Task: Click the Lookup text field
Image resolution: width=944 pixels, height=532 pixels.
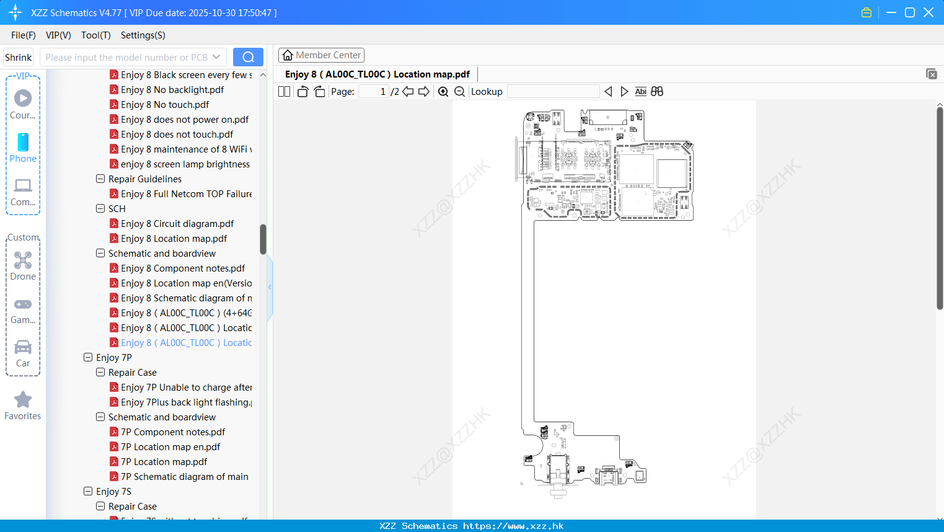Action: (x=554, y=91)
